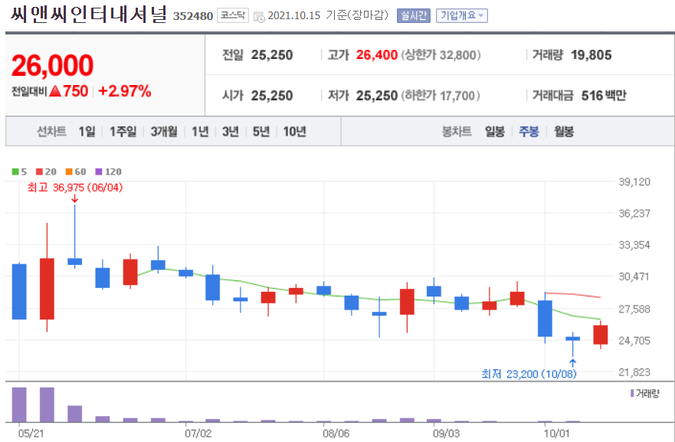Click the purple 120 moving-average legend swatch
The width and height of the screenshot is (675, 442).
[x=99, y=172]
